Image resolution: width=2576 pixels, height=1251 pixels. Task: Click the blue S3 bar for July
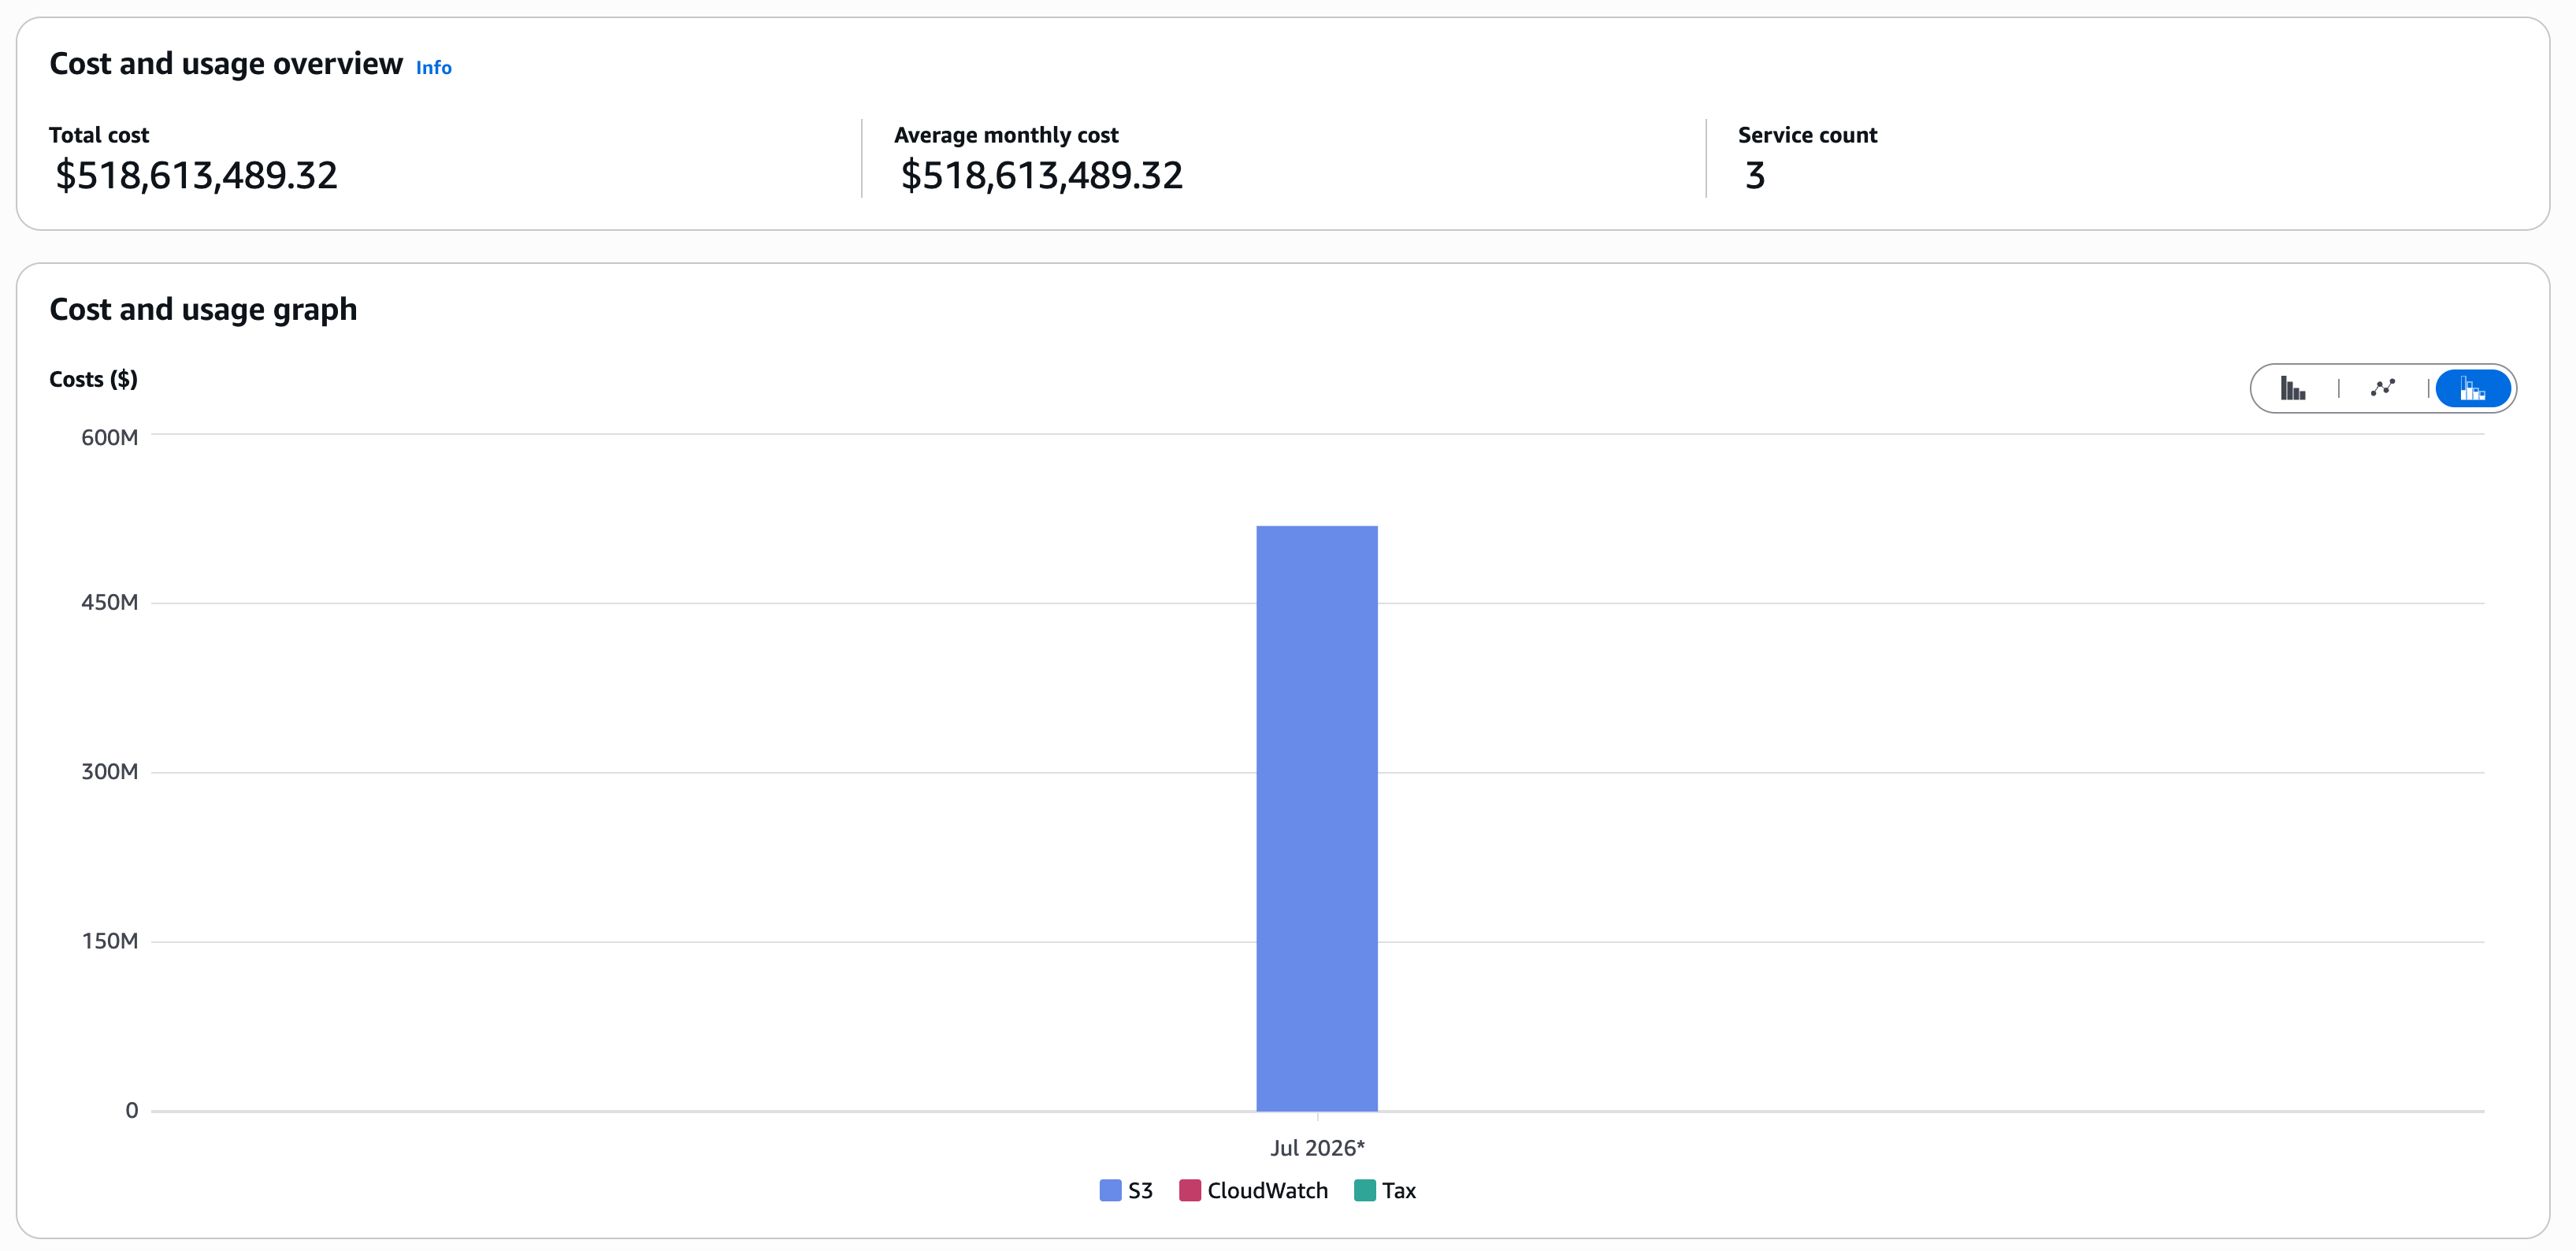(1317, 818)
